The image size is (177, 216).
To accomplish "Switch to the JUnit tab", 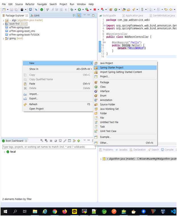I will click(x=35, y=16).
